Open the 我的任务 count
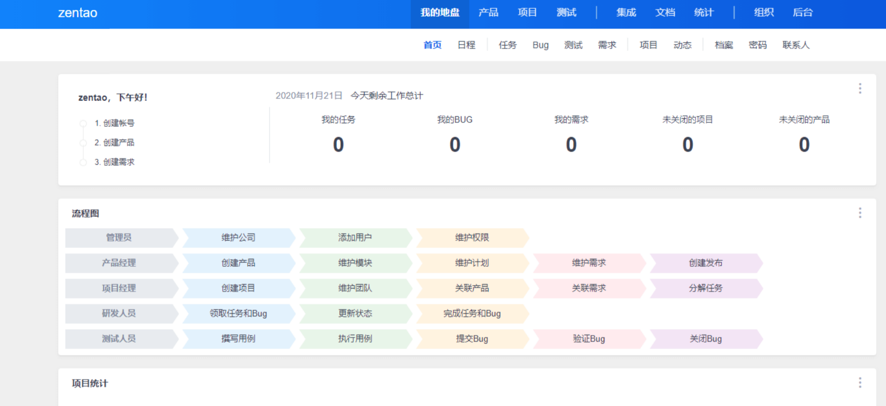 pyautogui.click(x=338, y=145)
